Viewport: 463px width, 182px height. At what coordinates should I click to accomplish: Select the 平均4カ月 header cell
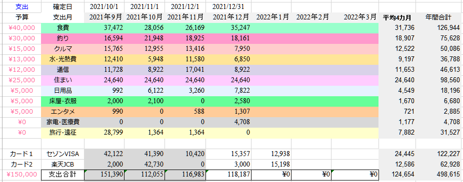397,17
